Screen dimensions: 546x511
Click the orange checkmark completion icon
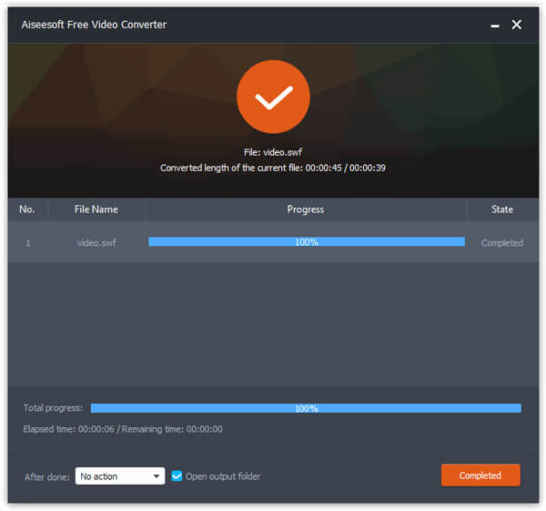point(273,97)
